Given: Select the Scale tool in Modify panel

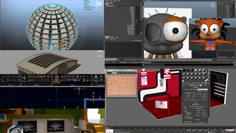Looking at the screenshot, I should (38, 77).
